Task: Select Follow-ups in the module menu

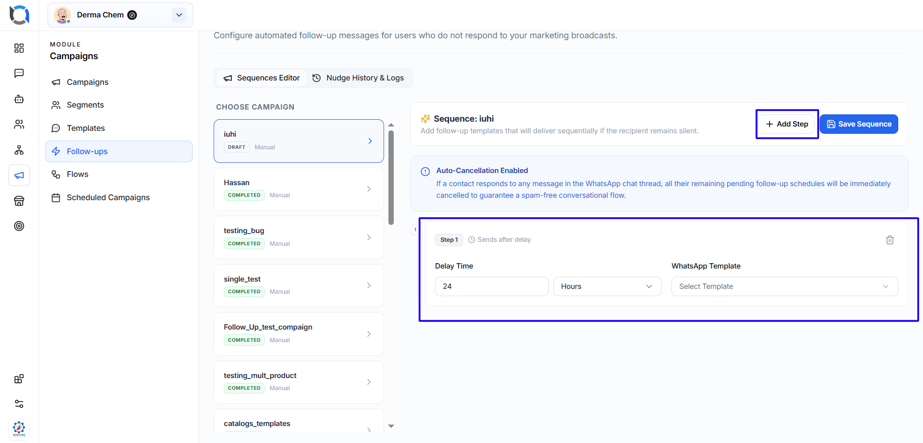Action: [119, 151]
